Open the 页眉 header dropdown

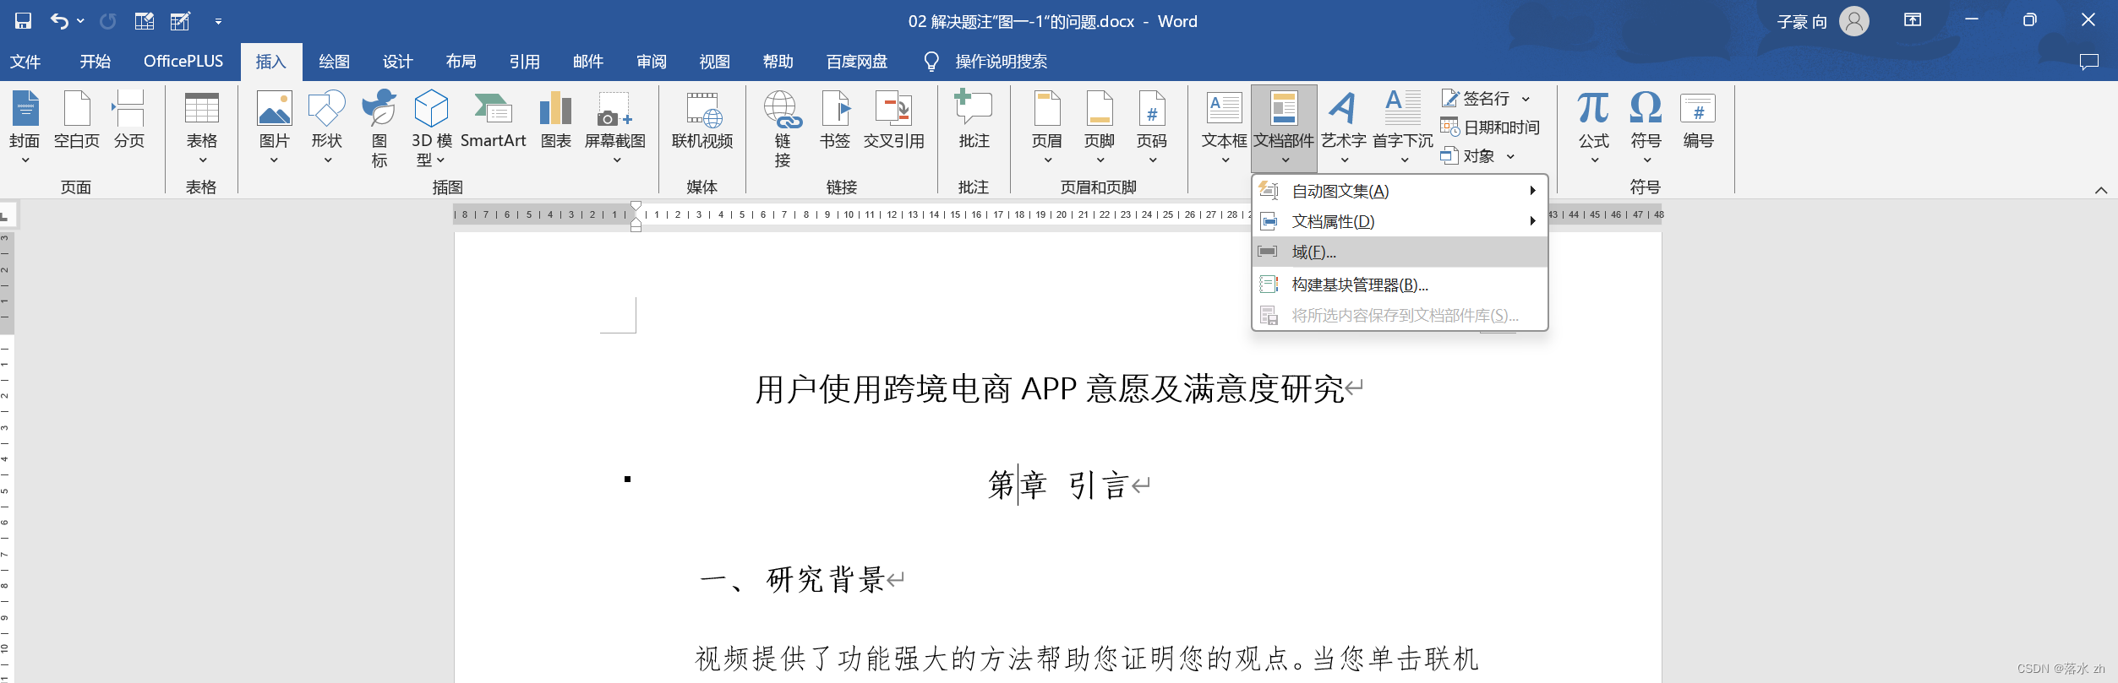coord(1047,127)
